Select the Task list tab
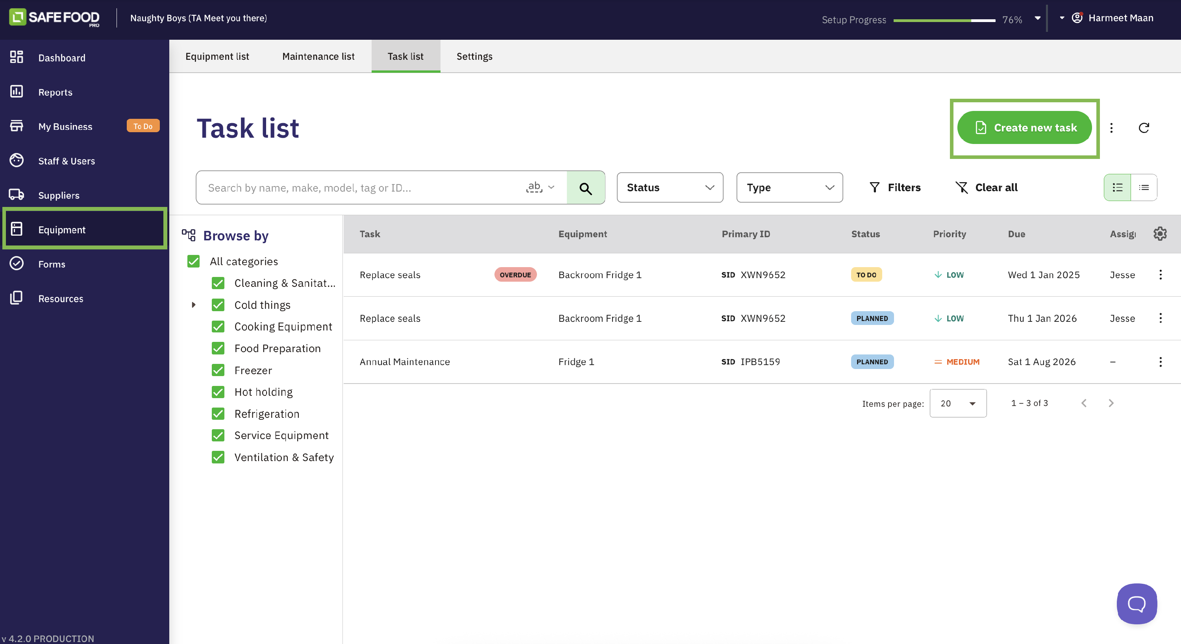1181x644 pixels. (406, 56)
